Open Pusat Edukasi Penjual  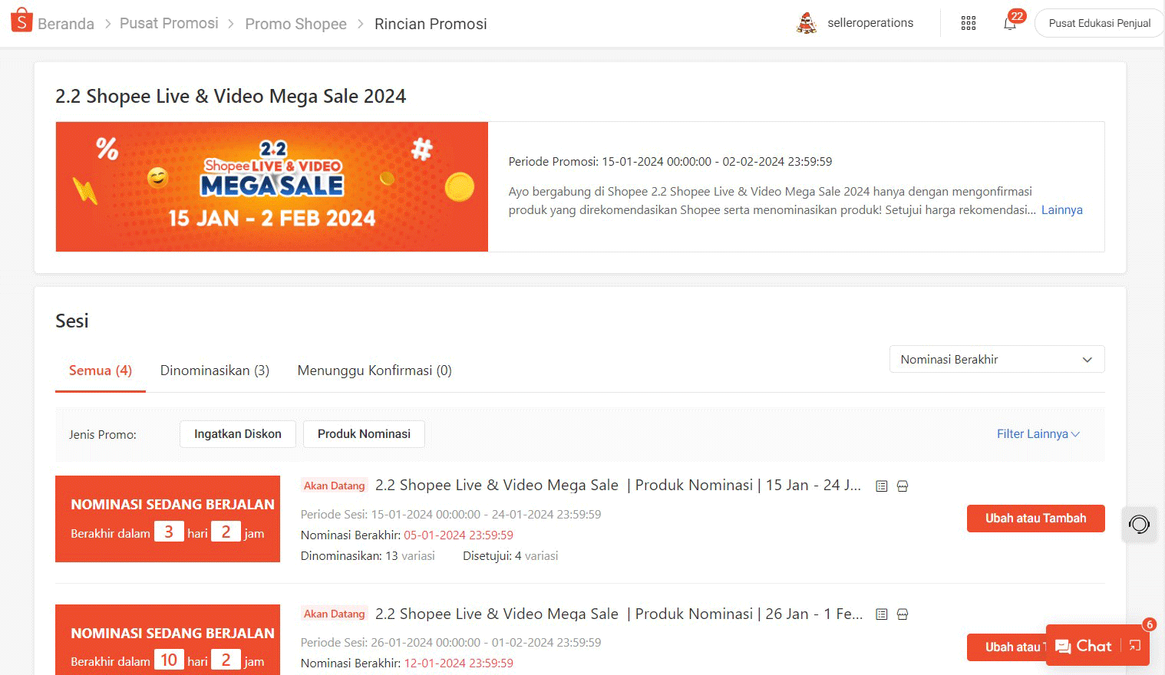(x=1098, y=23)
